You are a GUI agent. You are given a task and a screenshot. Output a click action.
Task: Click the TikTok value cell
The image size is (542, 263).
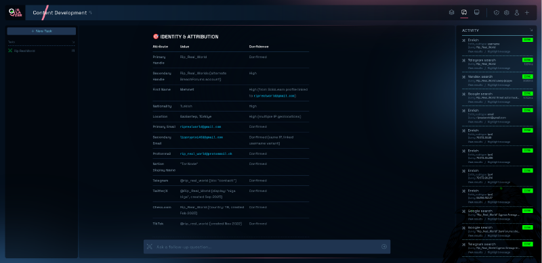(211, 224)
